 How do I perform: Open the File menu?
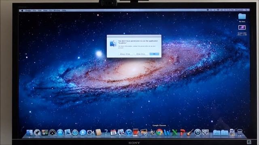tap(34, 10)
